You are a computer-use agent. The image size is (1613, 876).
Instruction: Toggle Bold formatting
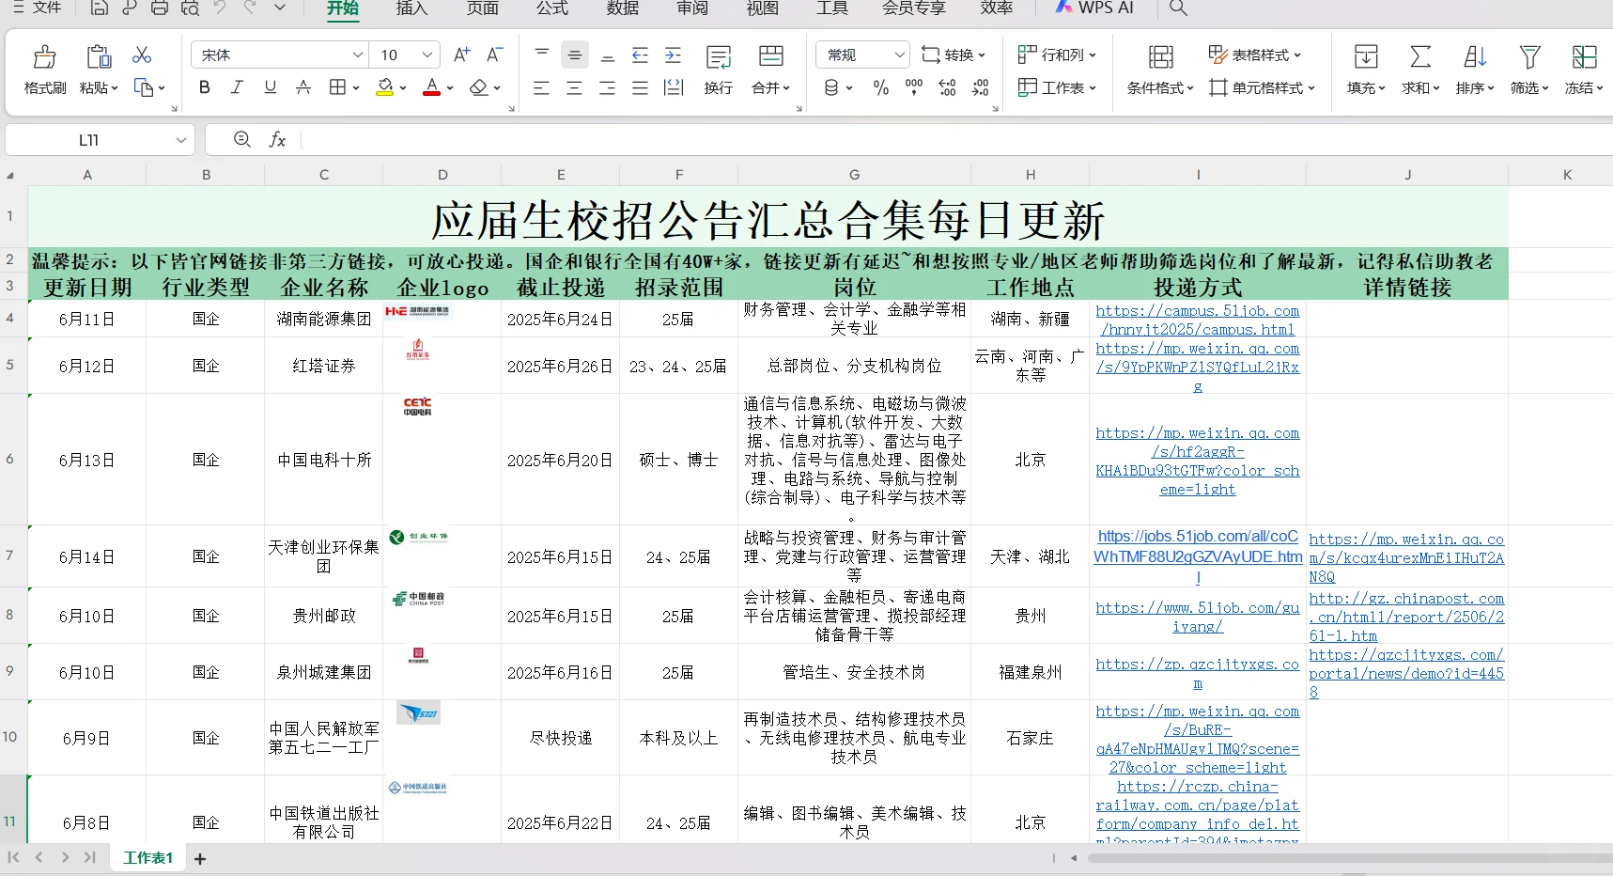(x=204, y=87)
